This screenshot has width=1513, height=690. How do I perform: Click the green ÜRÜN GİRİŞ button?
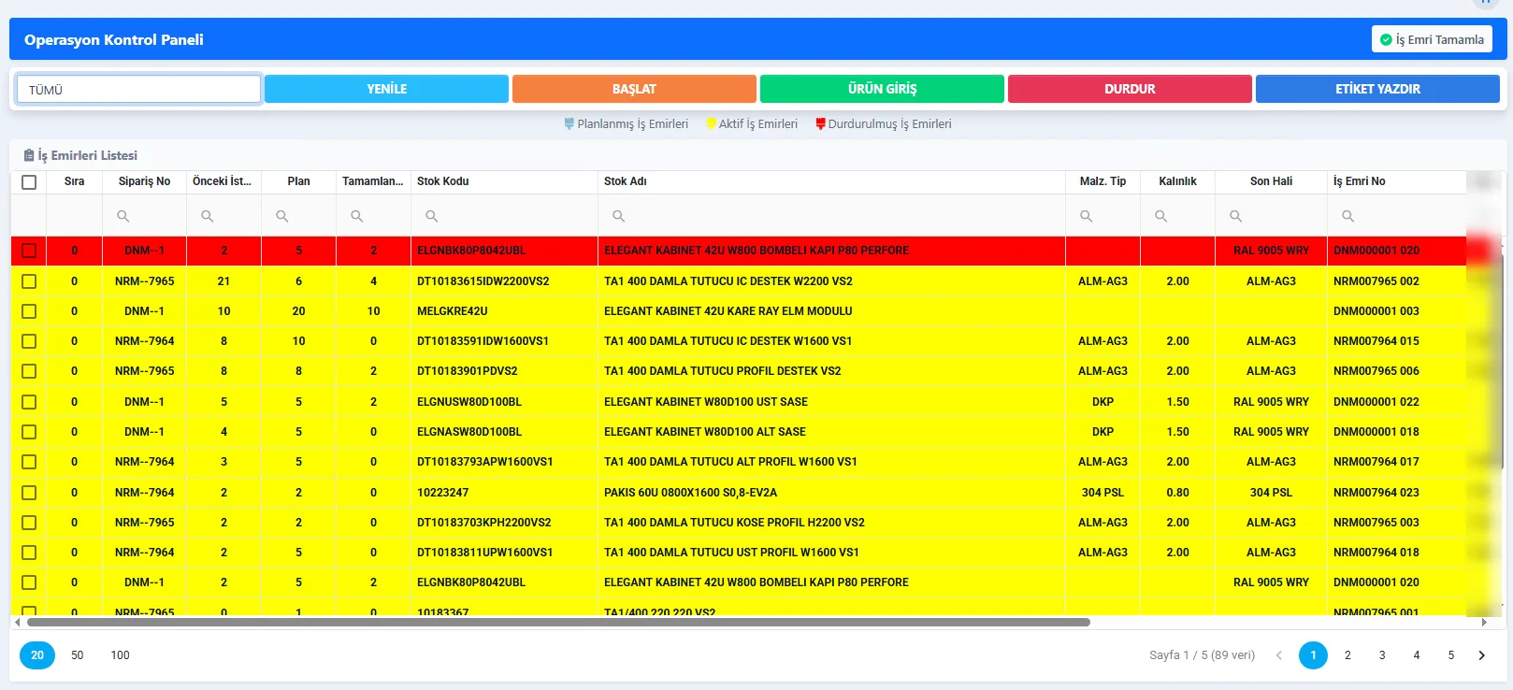click(x=882, y=89)
